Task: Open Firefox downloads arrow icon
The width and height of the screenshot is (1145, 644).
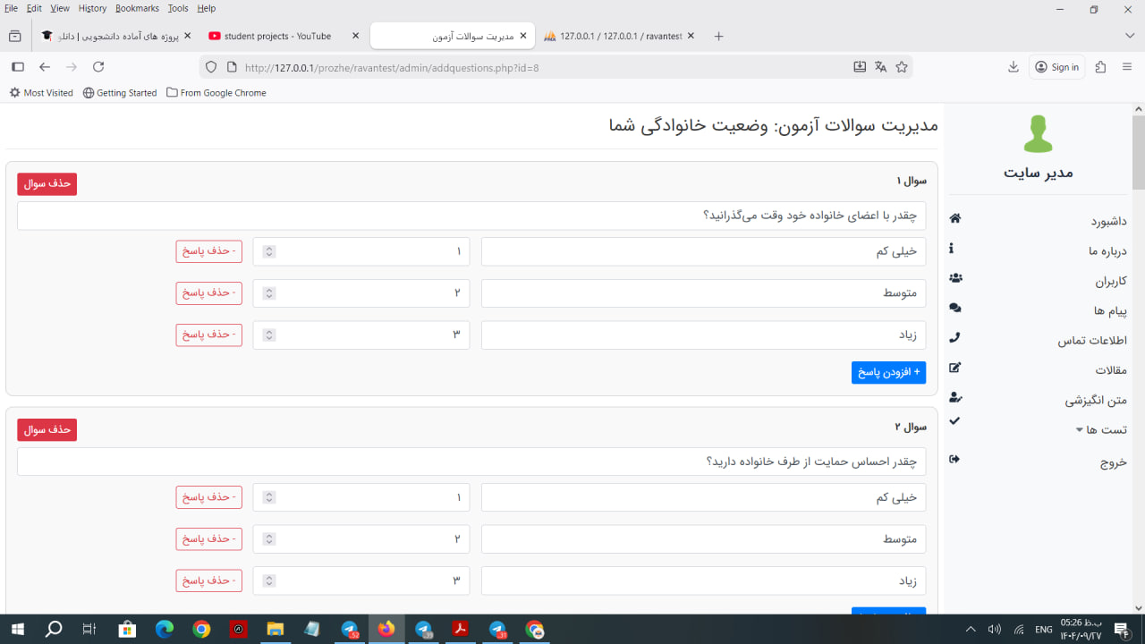Action: [1014, 67]
